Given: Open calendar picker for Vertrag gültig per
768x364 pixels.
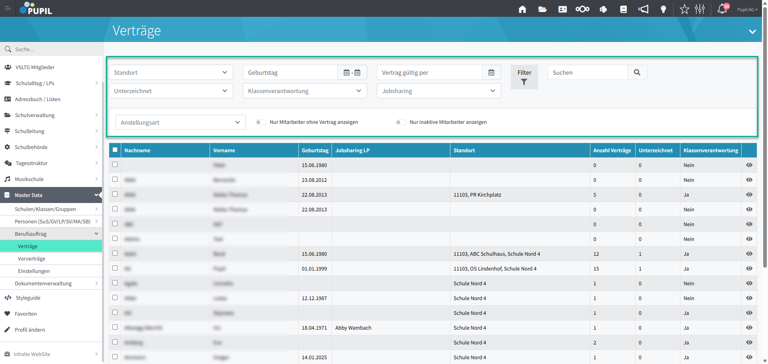Looking at the screenshot, I should (491, 72).
